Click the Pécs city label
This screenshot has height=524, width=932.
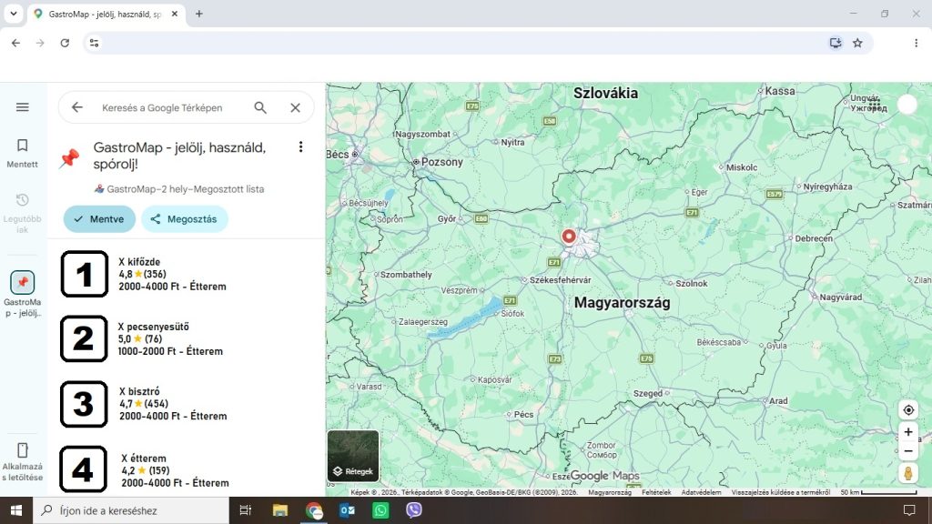pyautogui.click(x=523, y=414)
